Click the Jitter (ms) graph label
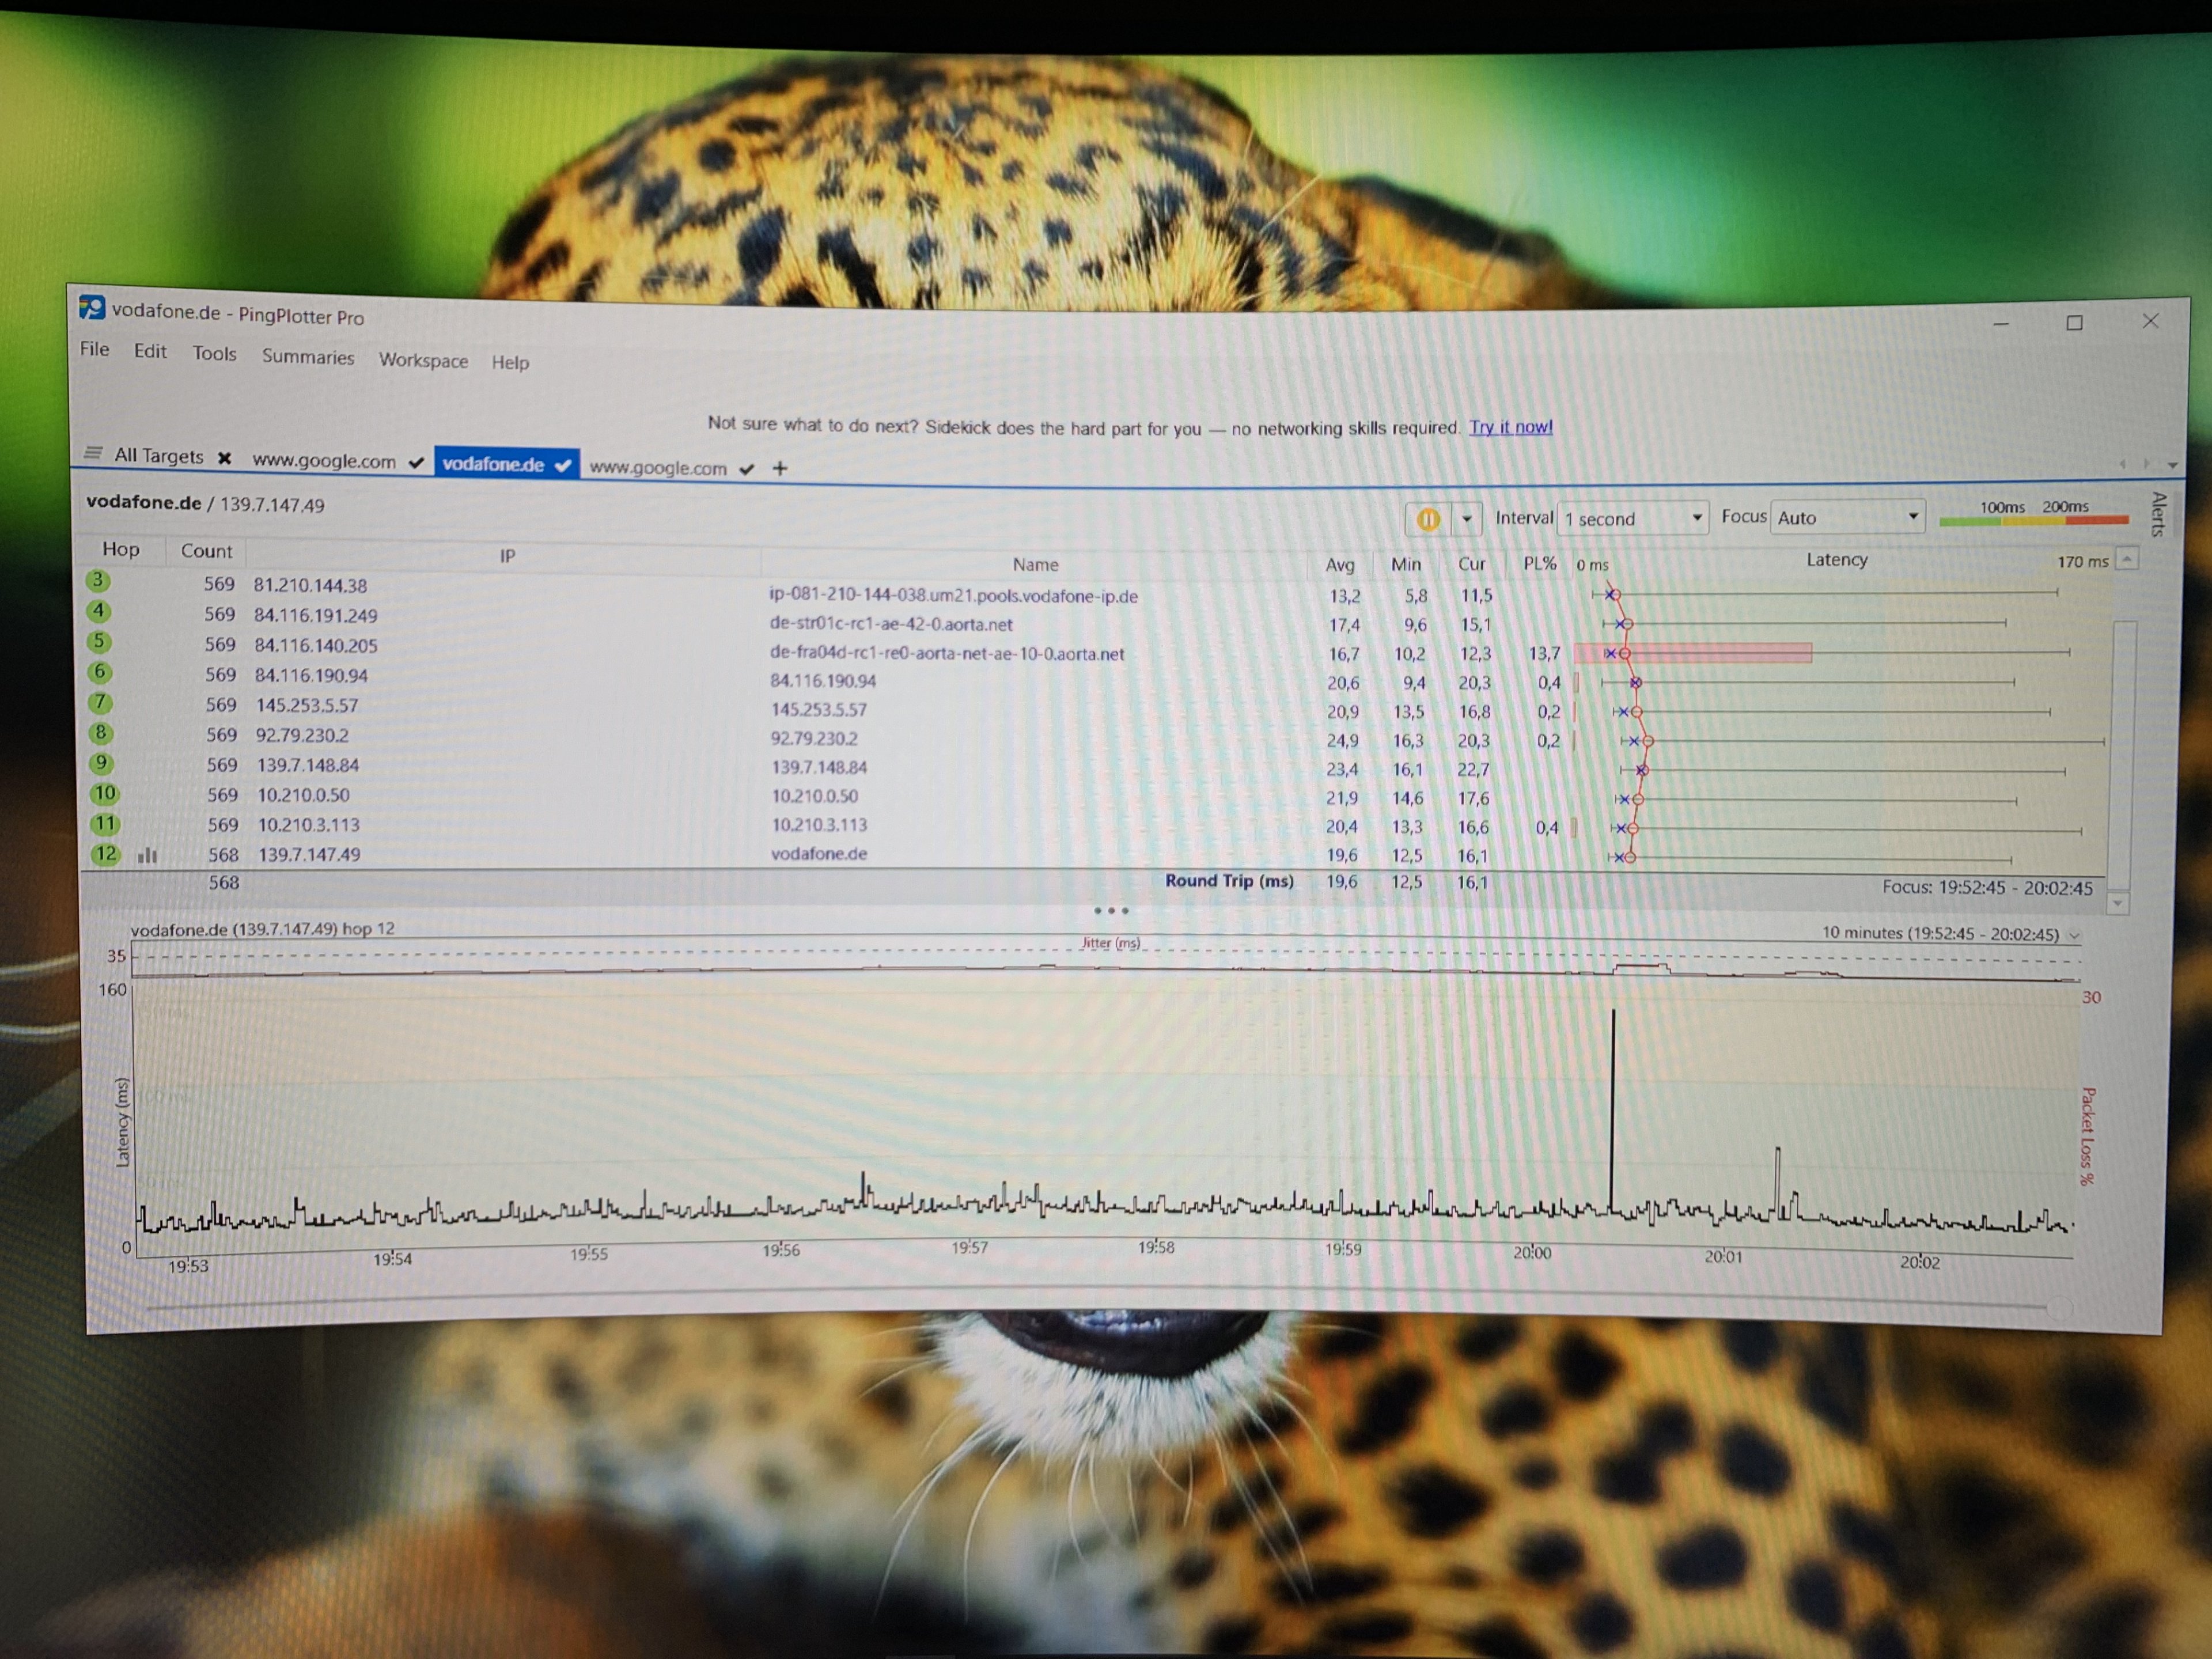Viewport: 2212px width, 1659px height. 1110,943
